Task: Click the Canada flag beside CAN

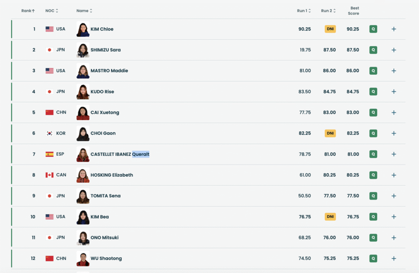Action: pos(50,175)
